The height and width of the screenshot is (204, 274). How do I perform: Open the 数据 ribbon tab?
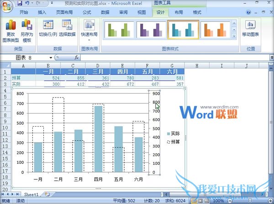(105, 12)
